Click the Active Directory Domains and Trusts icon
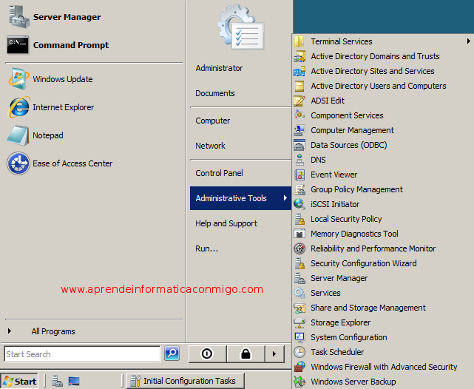Screen dimensions: 474x389 pyautogui.click(x=299, y=56)
